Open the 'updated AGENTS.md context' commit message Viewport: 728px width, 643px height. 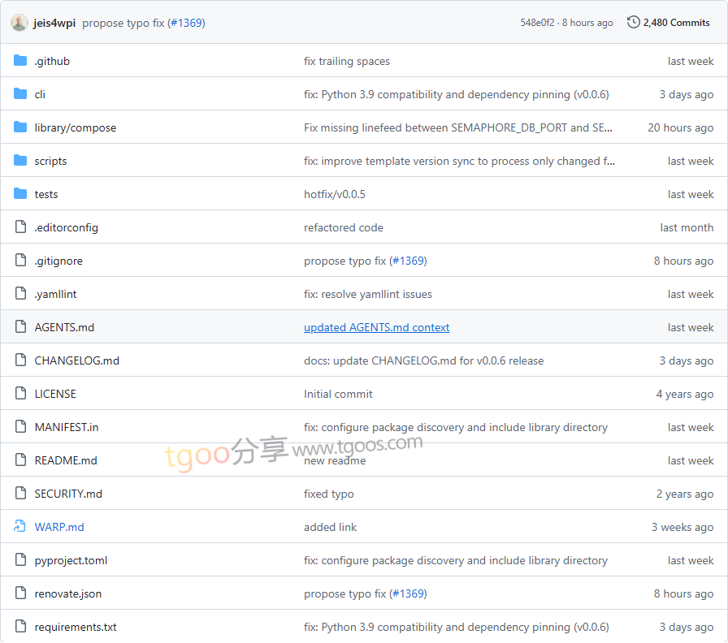[376, 327]
